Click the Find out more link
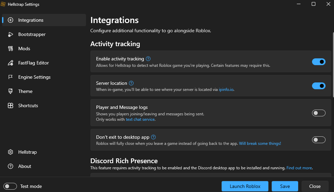 (x=299, y=168)
